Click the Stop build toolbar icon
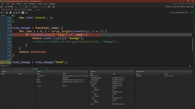The width and height of the screenshot is (195, 109). tap(27, 7)
